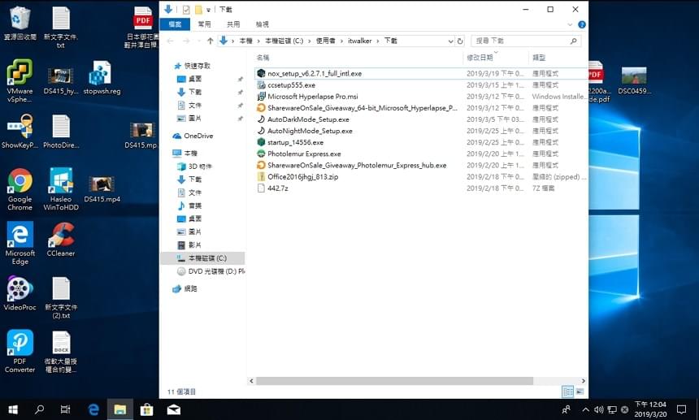
Task: Click back navigation arrow in Explorer
Action: tap(171, 41)
